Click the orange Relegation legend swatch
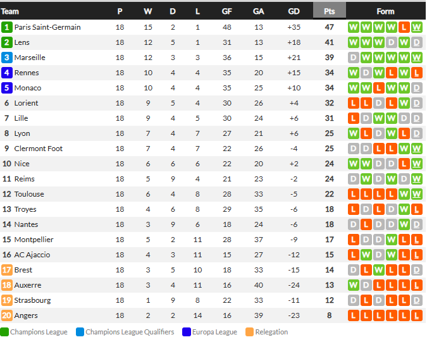Image resolution: width=427 pixels, height=342 pixels. [249, 332]
